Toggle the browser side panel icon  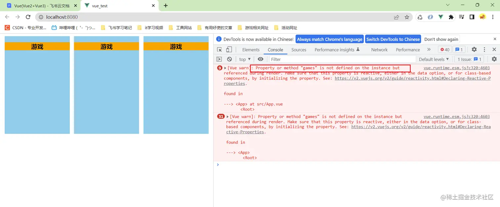(472, 17)
